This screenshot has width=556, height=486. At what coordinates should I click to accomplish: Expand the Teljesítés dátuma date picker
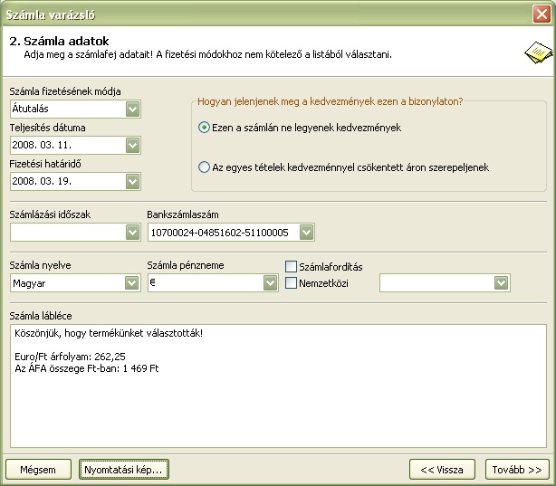133,145
